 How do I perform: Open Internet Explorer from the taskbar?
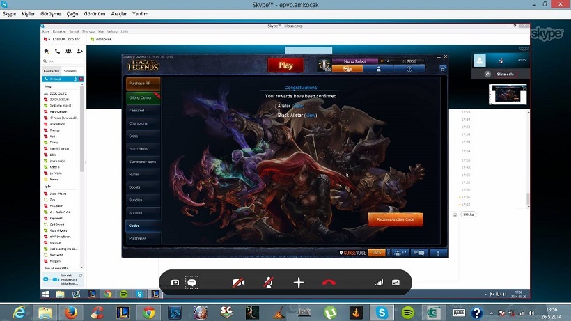point(19,313)
